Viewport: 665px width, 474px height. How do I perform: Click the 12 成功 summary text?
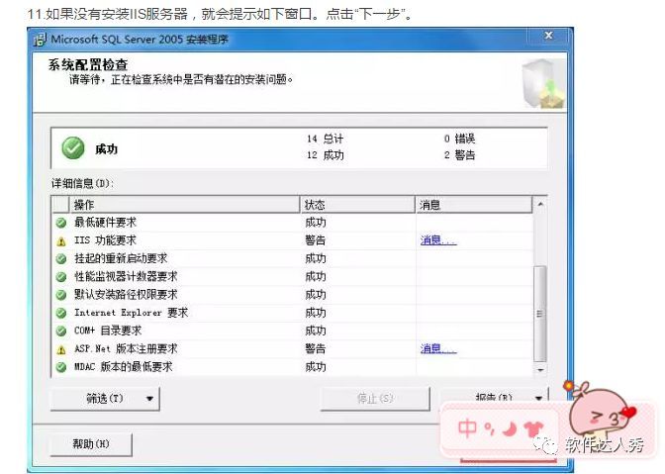[326, 155]
